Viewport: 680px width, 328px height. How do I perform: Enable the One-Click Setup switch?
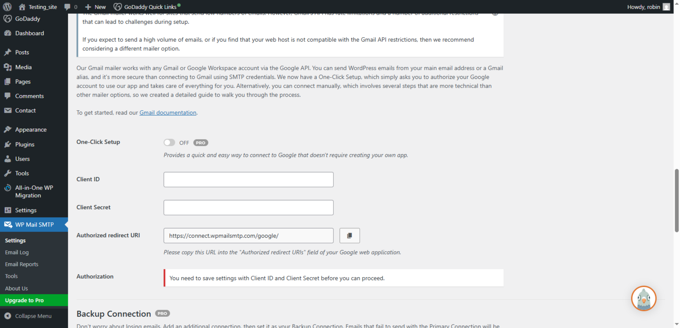coord(169,142)
